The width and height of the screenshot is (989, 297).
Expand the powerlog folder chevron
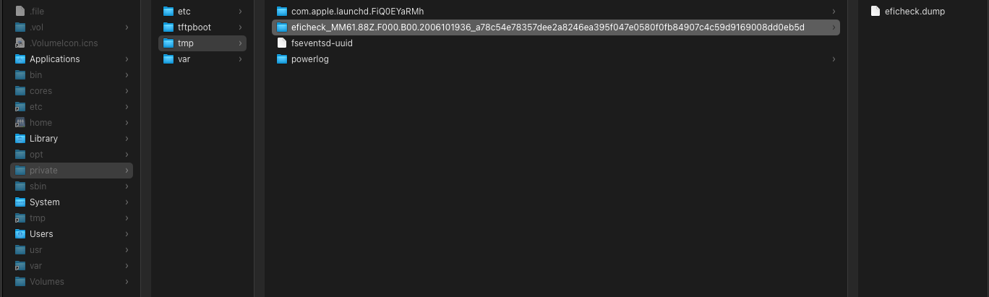click(834, 59)
